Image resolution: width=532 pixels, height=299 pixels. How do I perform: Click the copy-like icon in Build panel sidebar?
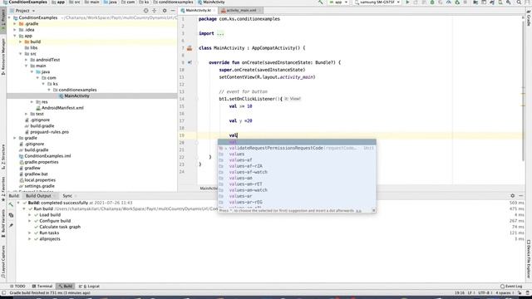click(x=11, y=215)
